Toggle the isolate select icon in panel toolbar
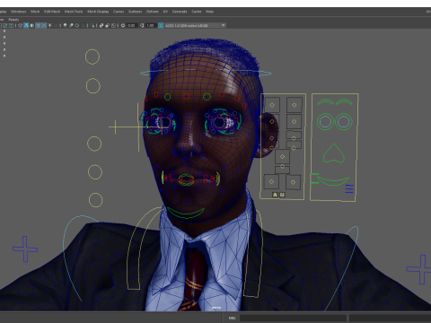The height and width of the screenshot is (323, 431). click(92, 25)
